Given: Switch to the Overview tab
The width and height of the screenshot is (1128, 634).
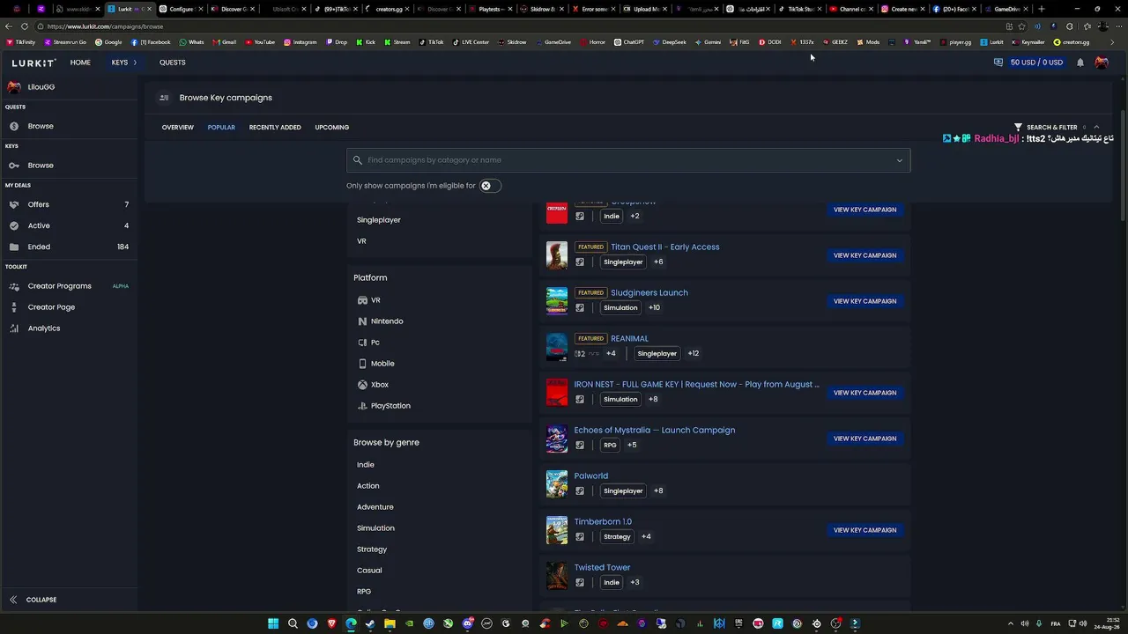Looking at the screenshot, I should (x=177, y=128).
